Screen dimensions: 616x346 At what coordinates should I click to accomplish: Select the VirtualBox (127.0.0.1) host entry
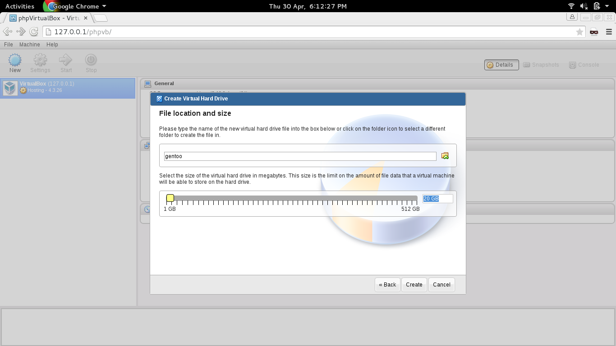tap(68, 88)
